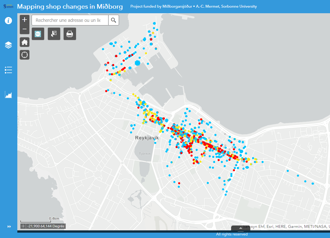Open the Layers panel

8,45
